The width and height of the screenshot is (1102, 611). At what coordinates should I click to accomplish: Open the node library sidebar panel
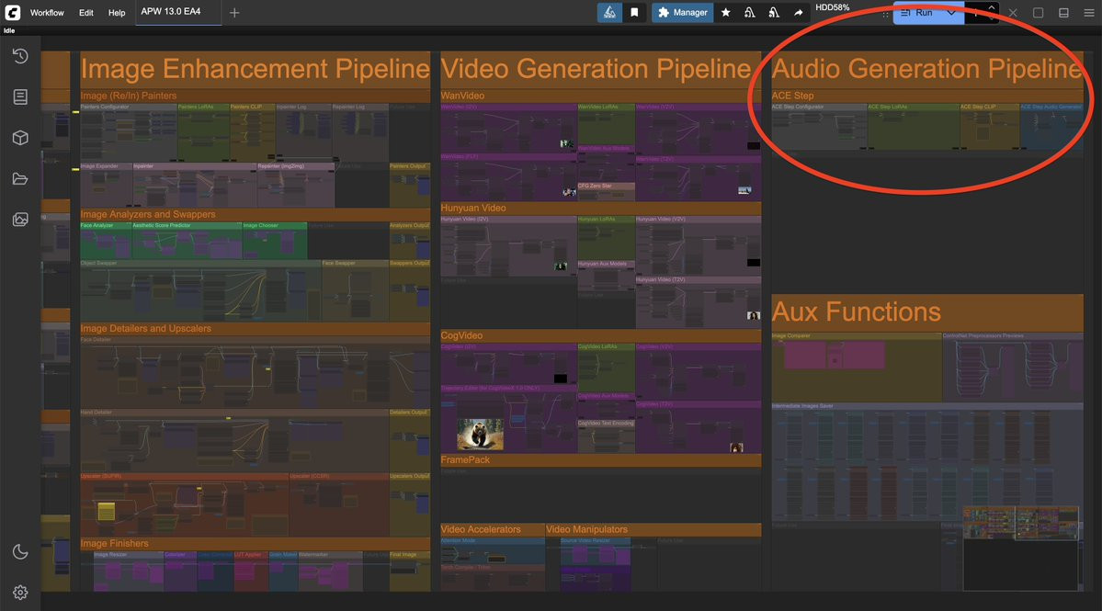click(20, 96)
